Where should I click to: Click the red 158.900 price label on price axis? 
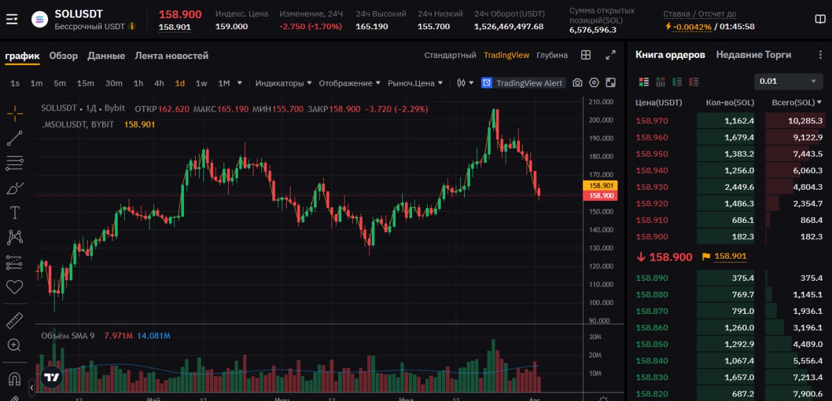599,196
